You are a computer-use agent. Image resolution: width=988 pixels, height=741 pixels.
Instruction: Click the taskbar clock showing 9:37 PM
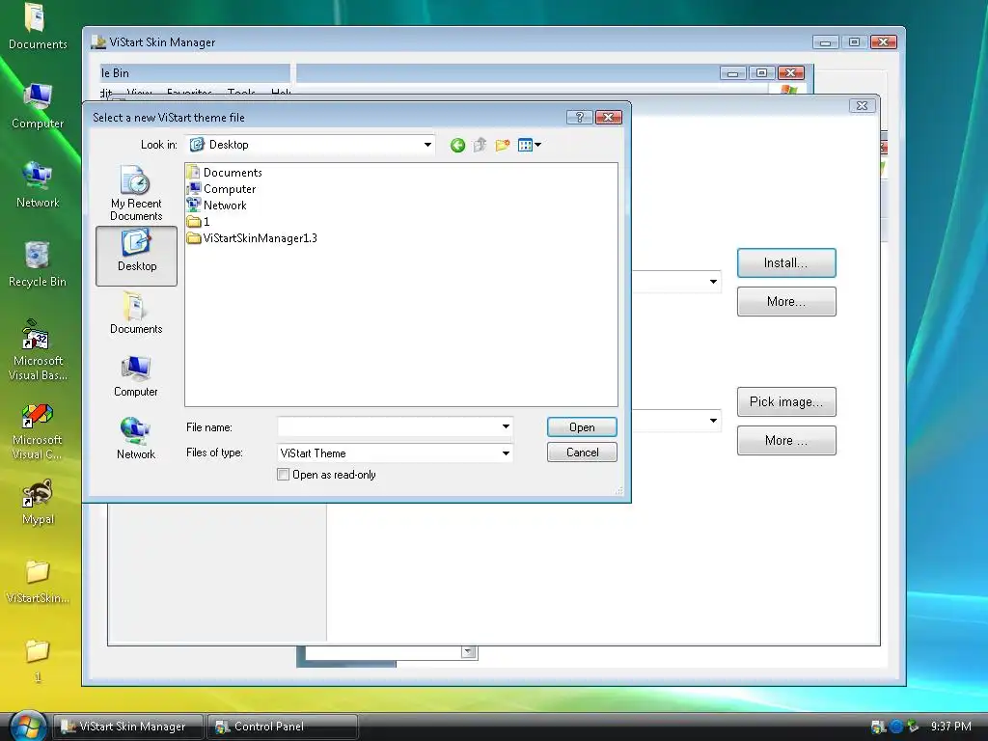click(x=950, y=727)
